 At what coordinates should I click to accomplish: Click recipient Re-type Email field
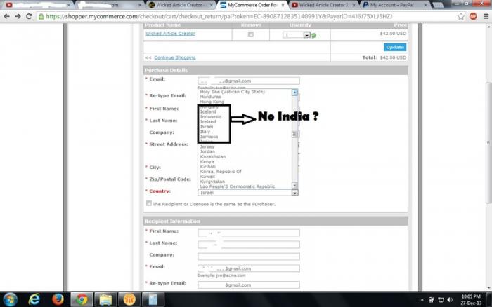[249, 285]
